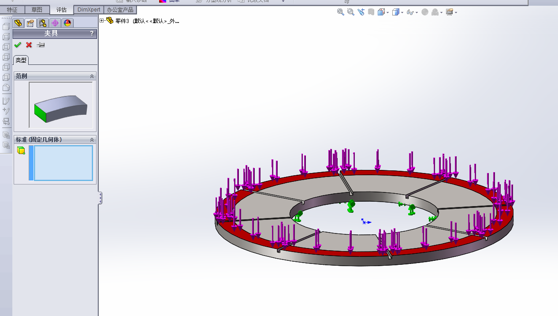
Task: Switch to the DimXpert tab
Action: pyautogui.click(x=89, y=10)
